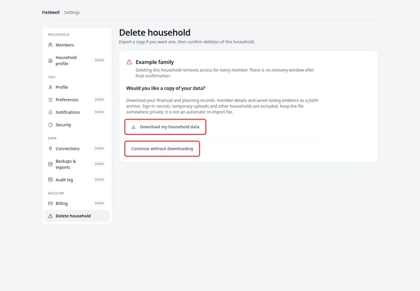Click the Delete household warning triangle icon

(x=50, y=216)
